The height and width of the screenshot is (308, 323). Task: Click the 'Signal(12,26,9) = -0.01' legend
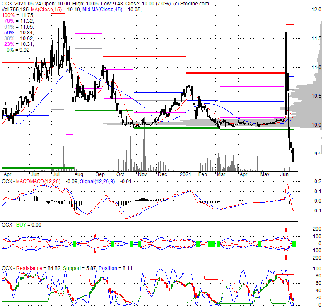[x=106, y=181]
